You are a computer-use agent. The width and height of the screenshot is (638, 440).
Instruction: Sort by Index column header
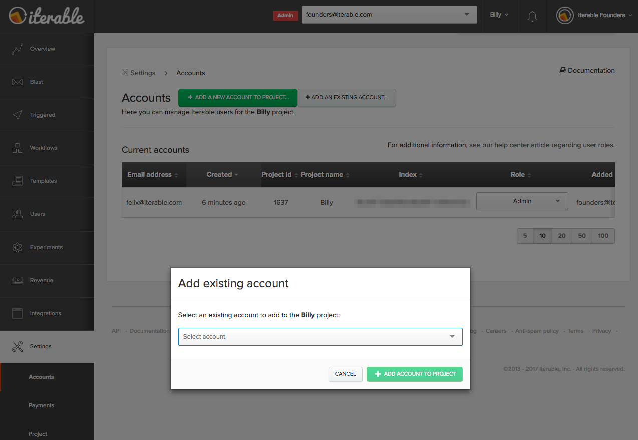click(x=411, y=175)
